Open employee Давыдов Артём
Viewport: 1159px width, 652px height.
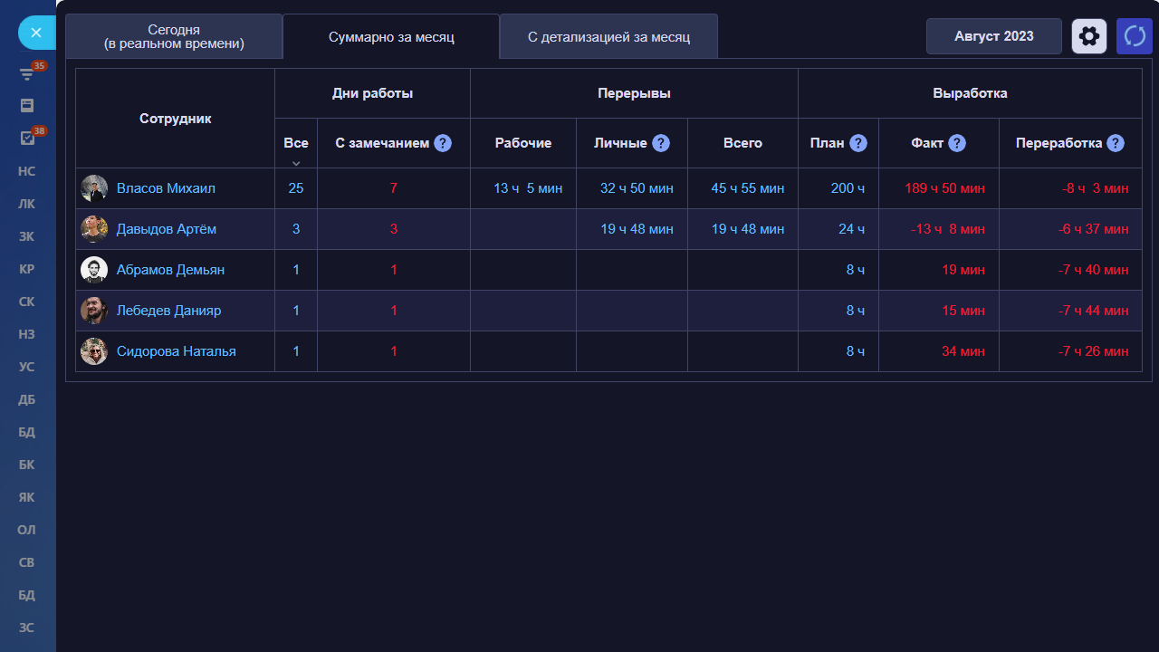pyautogui.click(x=167, y=229)
